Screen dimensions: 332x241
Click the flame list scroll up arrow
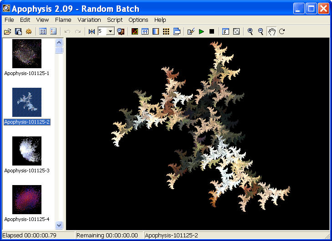[x=59, y=43]
